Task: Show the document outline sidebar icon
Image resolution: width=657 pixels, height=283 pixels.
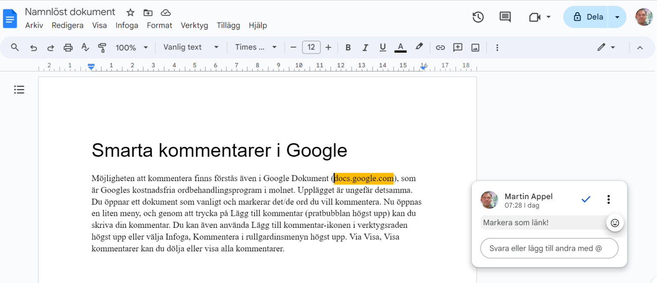Action: point(19,89)
